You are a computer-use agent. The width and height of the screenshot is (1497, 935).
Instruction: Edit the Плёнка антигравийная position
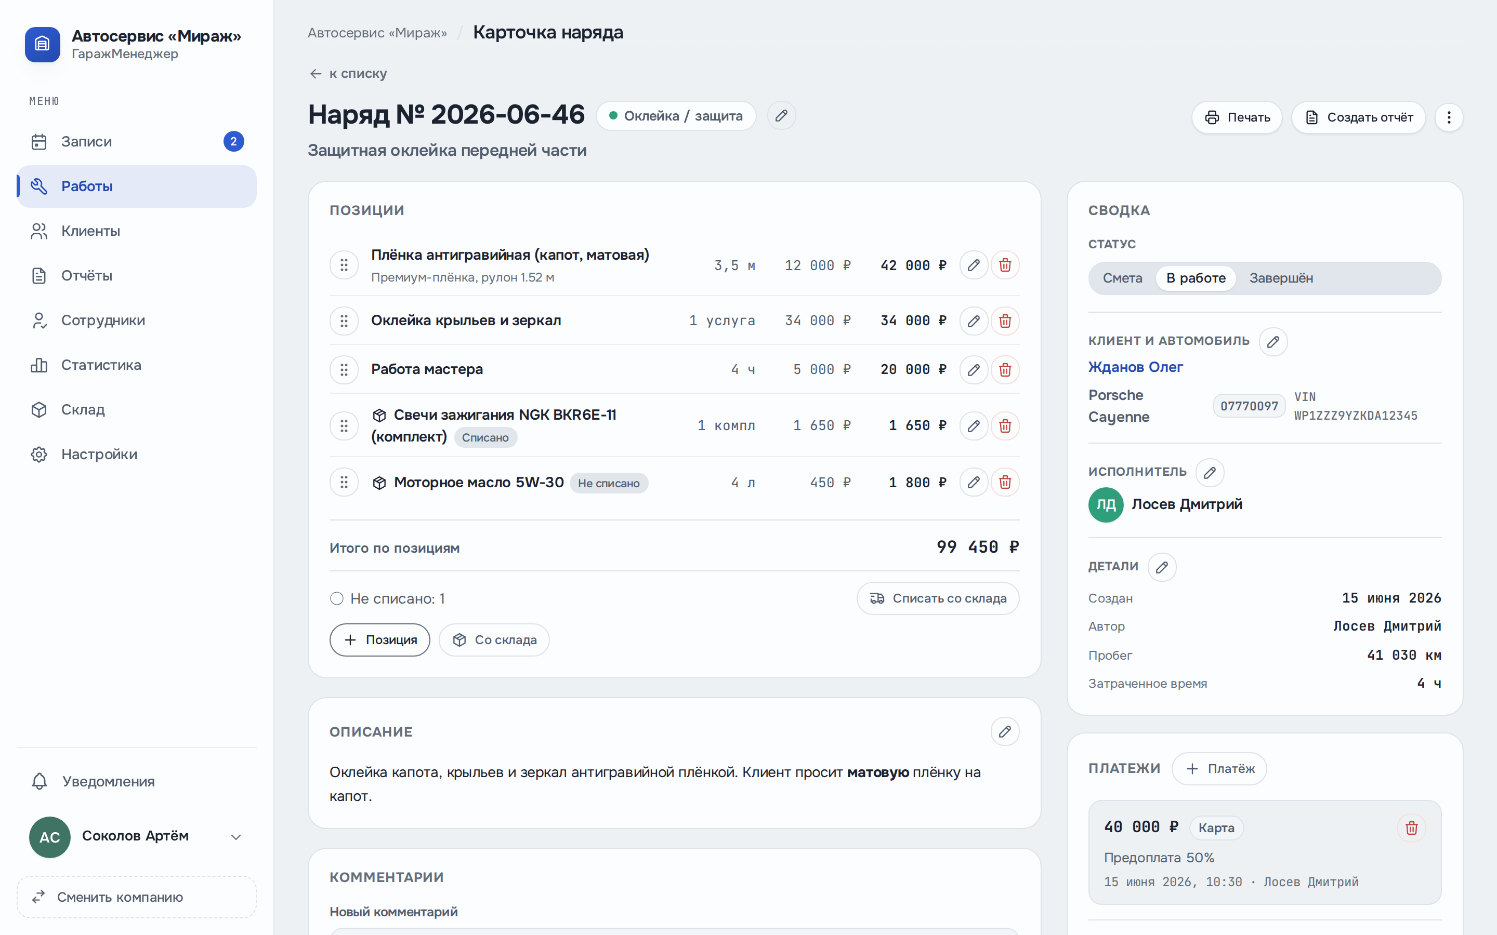[x=973, y=265]
